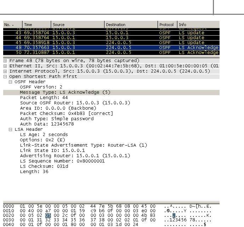Click hex offset 0000 in bytes pane
Screen dimensions: 244x227
tap(8, 206)
